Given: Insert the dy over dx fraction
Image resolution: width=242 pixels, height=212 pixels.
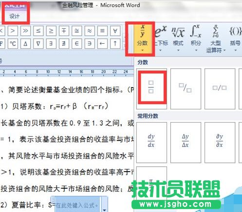Looking at the screenshot, I should [x=151, y=142].
